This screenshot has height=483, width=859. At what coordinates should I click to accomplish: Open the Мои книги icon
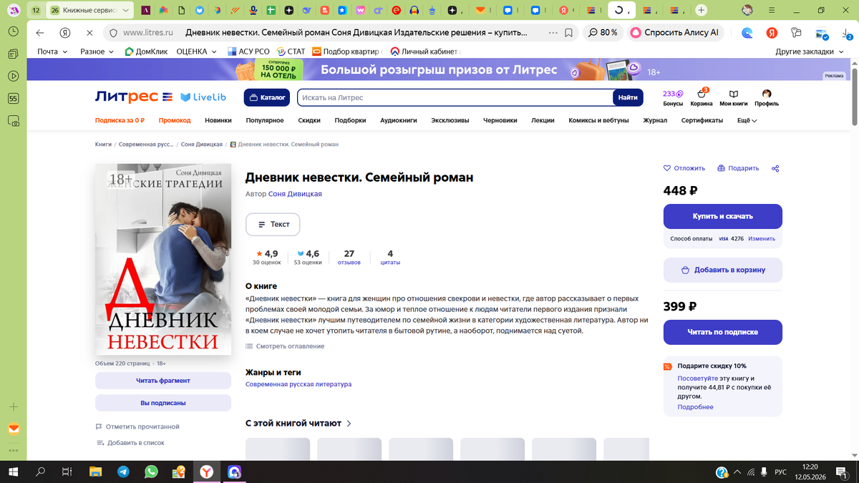[733, 98]
